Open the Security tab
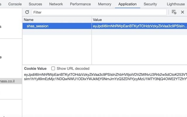This screenshot has width=187, height=117. coord(150,4)
